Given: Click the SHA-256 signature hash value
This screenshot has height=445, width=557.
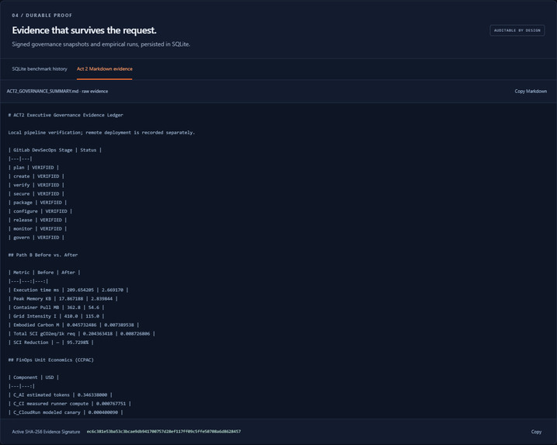Looking at the screenshot, I should pyautogui.click(x=164, y=432).
